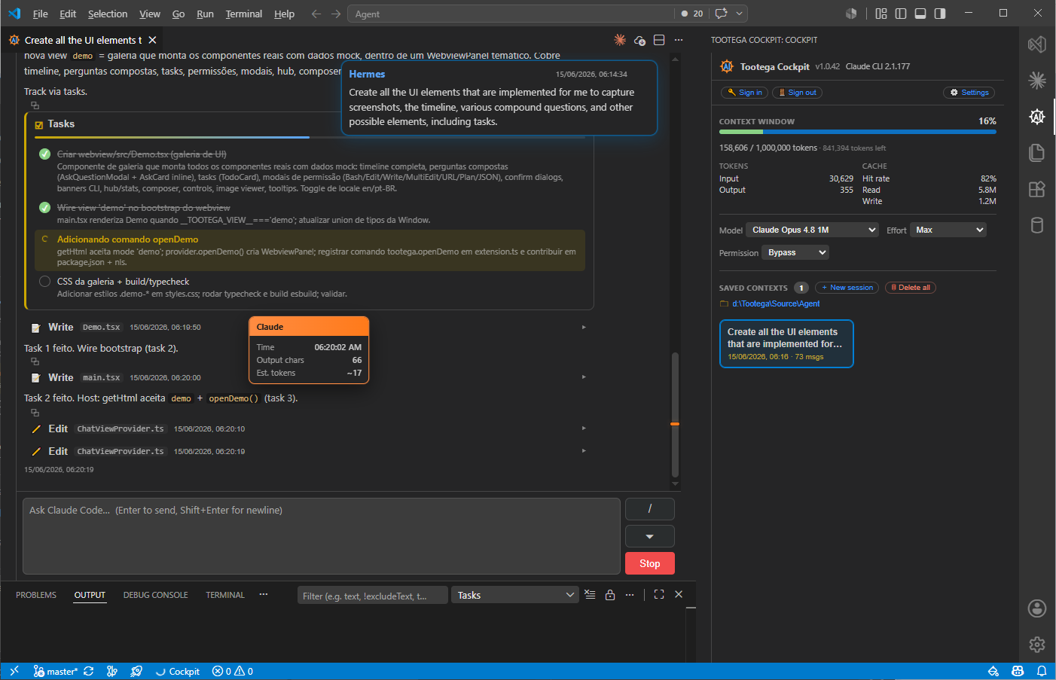Toggle the primary side bar layout button
The width and height of the screenshot is (1056, 680).
[x=901, y=14]
